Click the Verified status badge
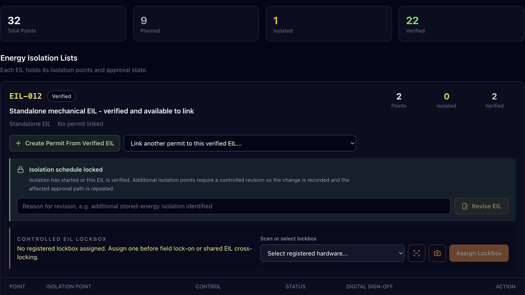 tap(62, 96)
